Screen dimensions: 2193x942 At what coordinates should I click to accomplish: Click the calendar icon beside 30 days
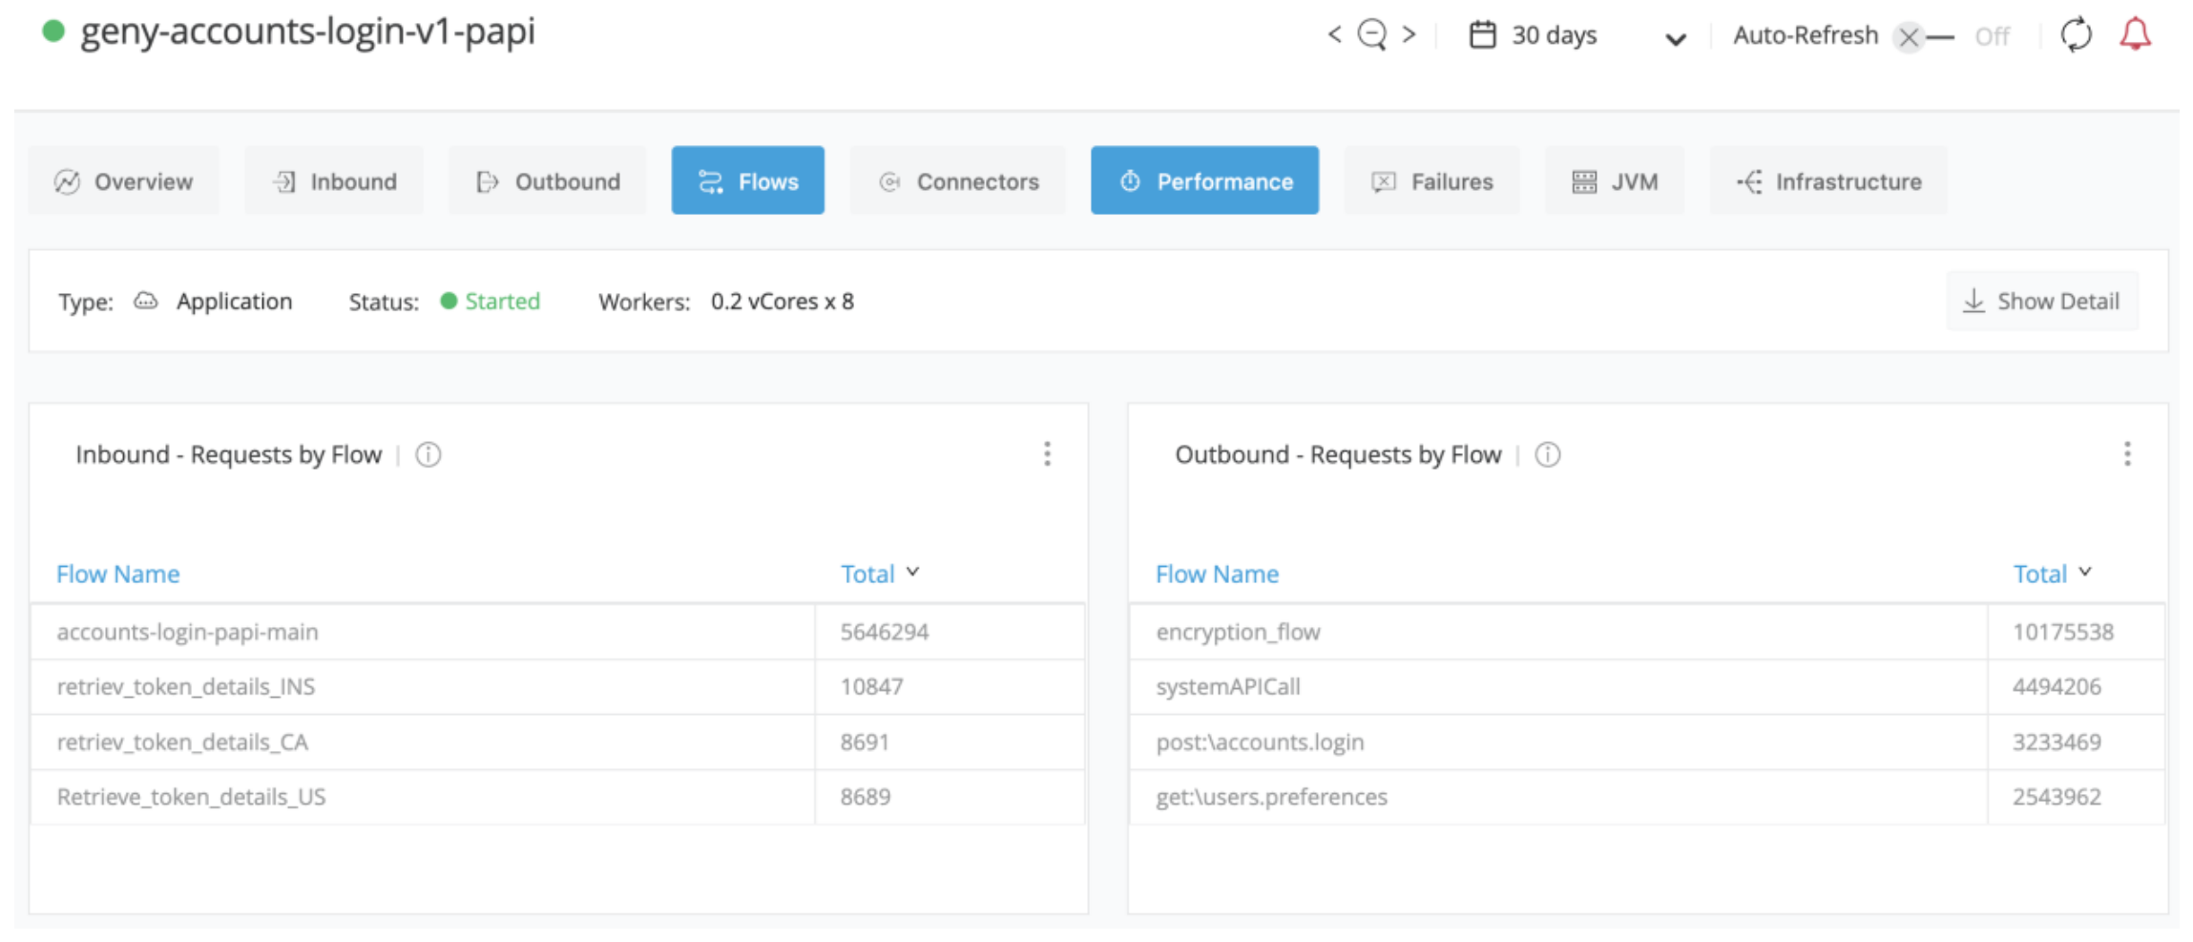[1482, 35]
